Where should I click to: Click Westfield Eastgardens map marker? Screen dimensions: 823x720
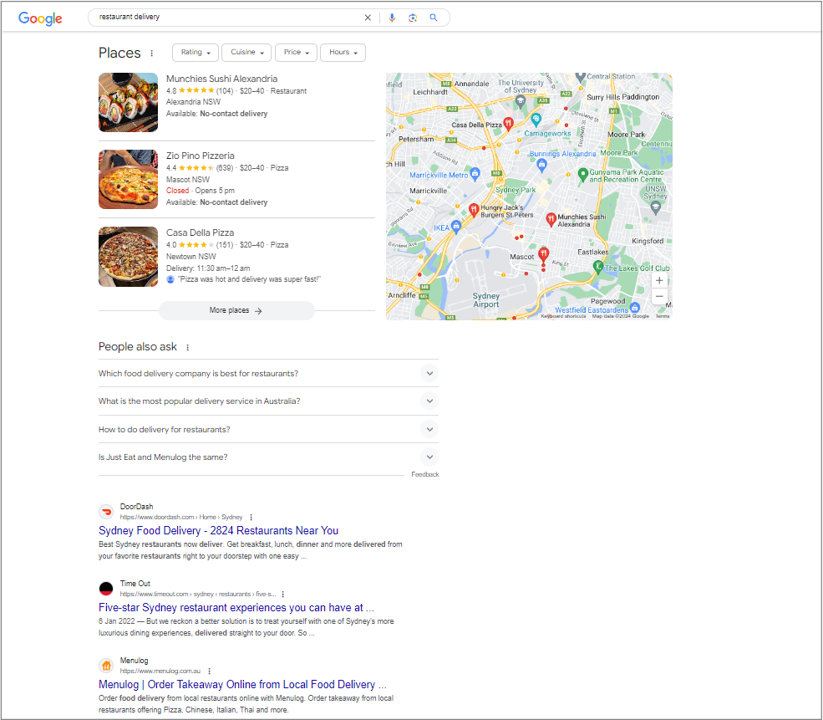[634, 307]
